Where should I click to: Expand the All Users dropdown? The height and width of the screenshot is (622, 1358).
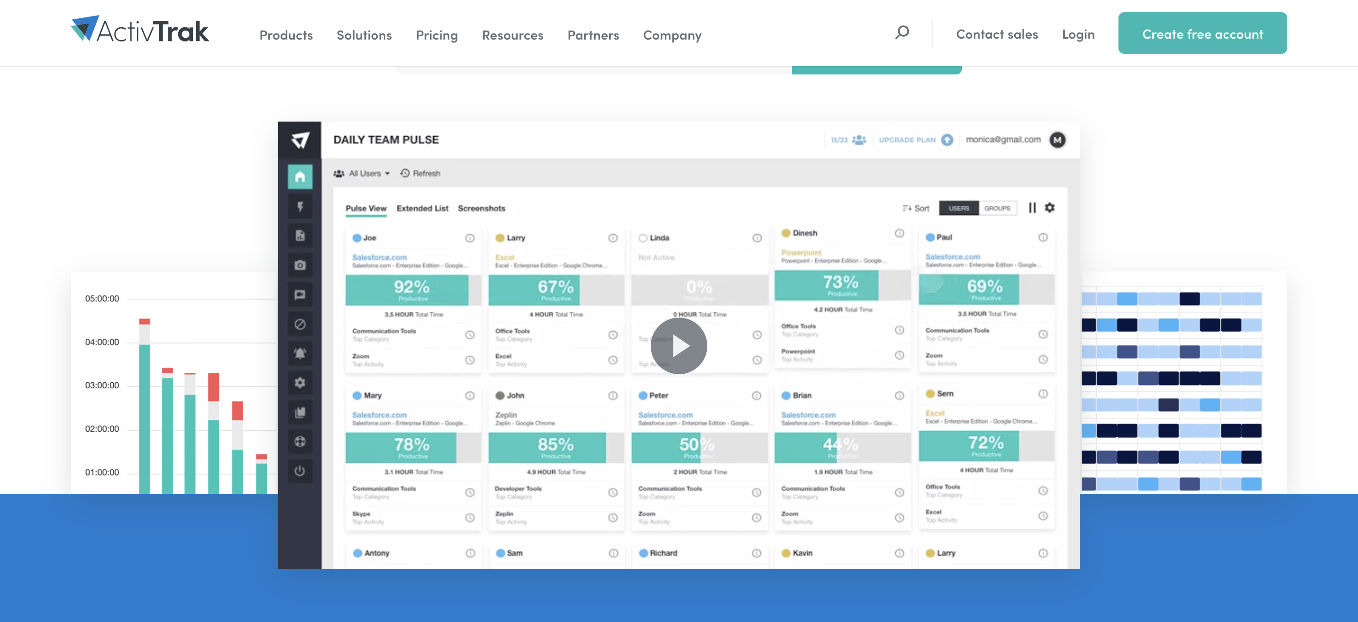tap(363, 173)
